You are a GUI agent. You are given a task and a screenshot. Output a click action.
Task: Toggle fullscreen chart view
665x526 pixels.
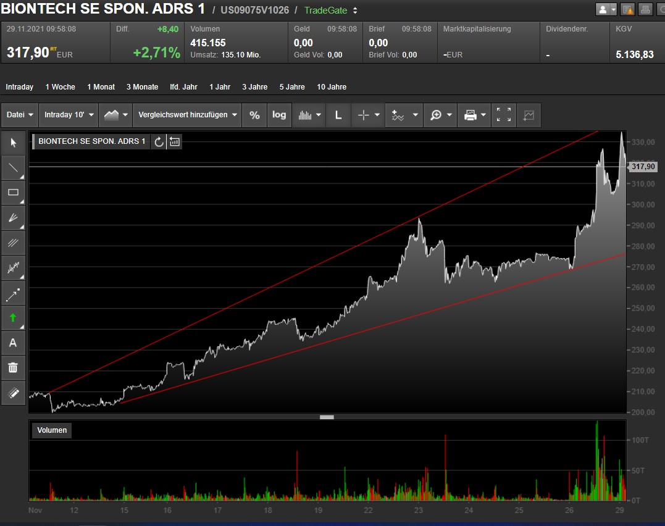[503, 115]
